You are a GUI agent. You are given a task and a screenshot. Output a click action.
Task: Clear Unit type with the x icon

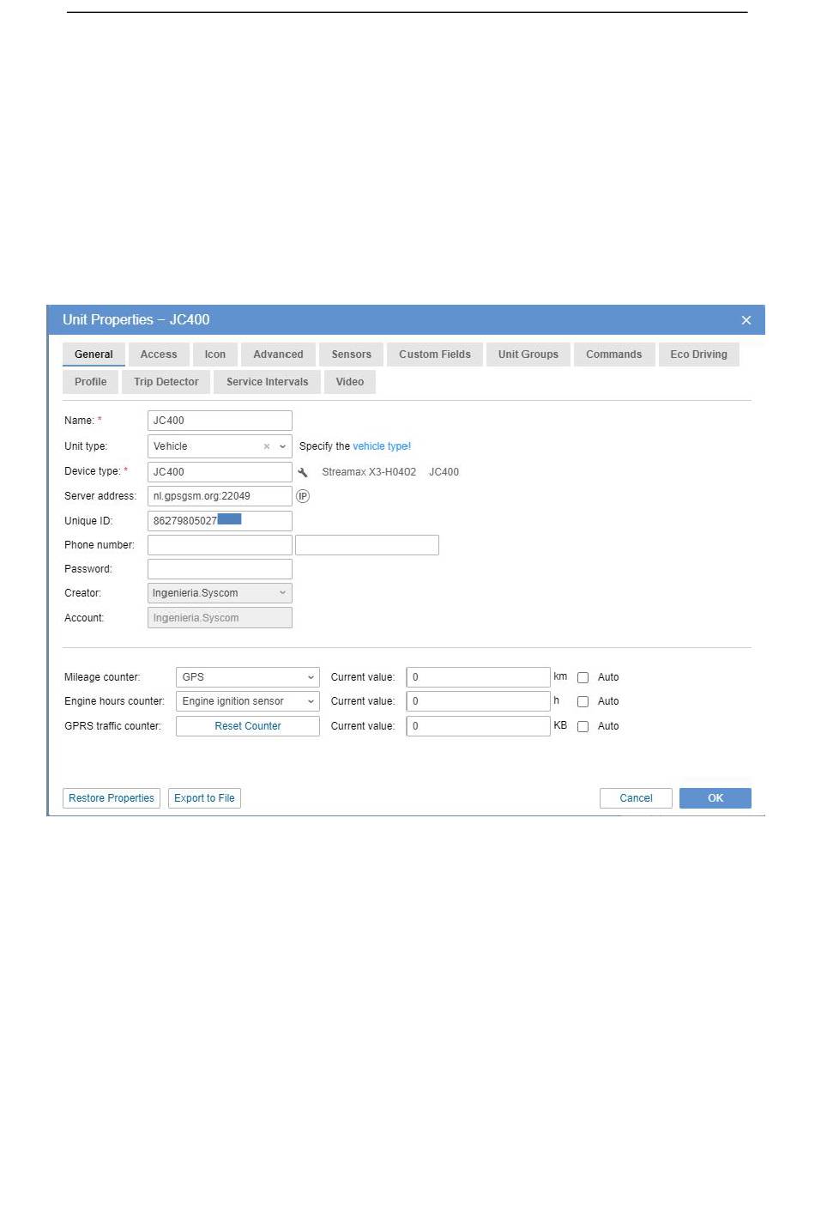(x=267, y=446)
